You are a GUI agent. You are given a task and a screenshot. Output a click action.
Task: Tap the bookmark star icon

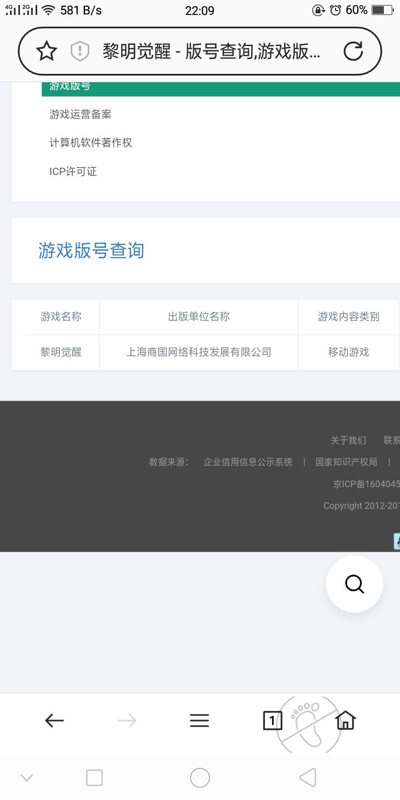coord(47,51)
